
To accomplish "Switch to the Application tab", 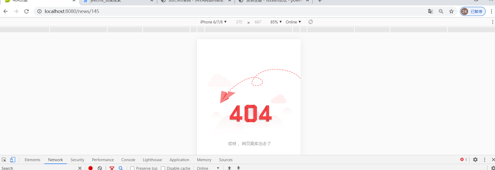I will point(179,160).
